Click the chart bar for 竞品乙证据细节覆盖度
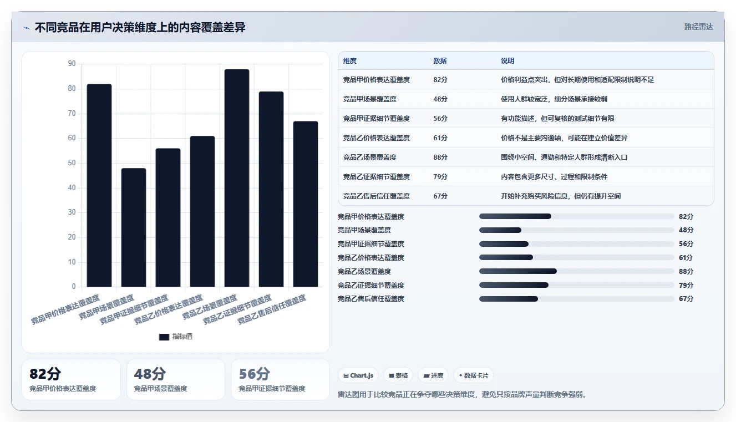 271,189
